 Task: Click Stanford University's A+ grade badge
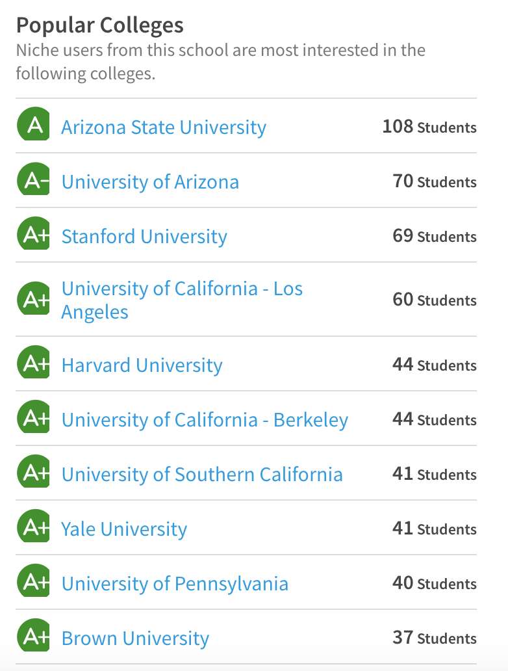pos(33,235)
